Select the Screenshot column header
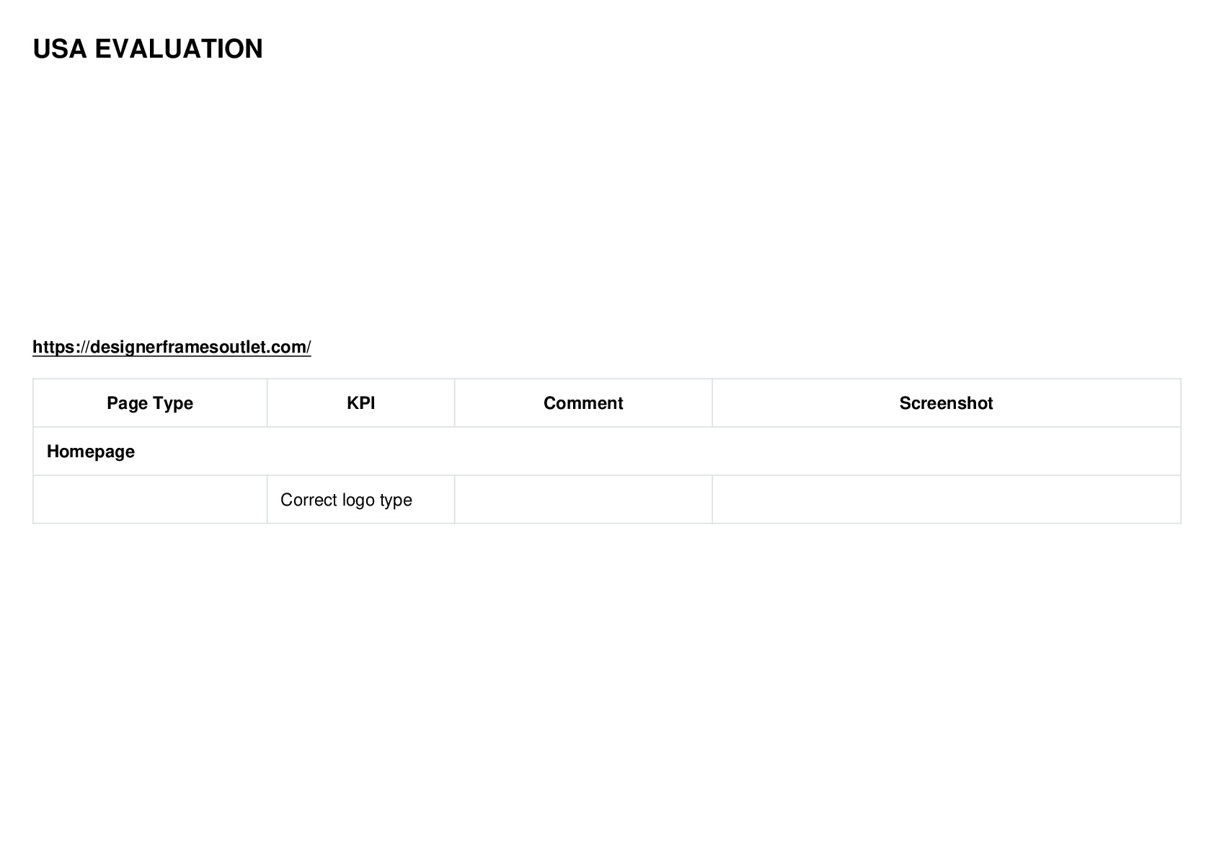This screenshot has width=1214, height=859. coord(946,403)
